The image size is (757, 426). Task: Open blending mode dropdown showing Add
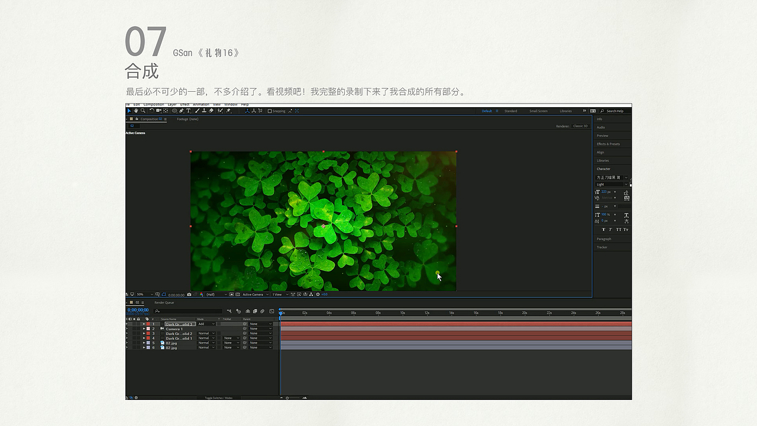(206, 324)
